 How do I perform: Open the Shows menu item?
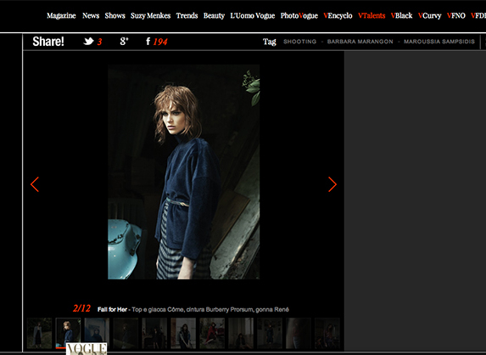click(115, 15)
